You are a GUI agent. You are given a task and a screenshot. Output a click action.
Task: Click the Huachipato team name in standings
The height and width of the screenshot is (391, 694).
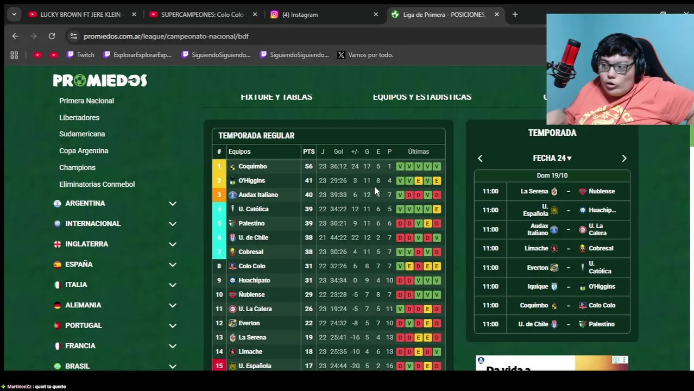254,280
